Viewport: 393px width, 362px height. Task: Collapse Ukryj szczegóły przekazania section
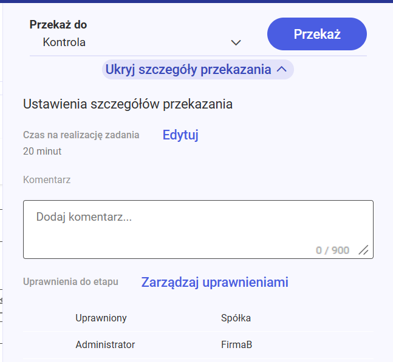[188, 70]
